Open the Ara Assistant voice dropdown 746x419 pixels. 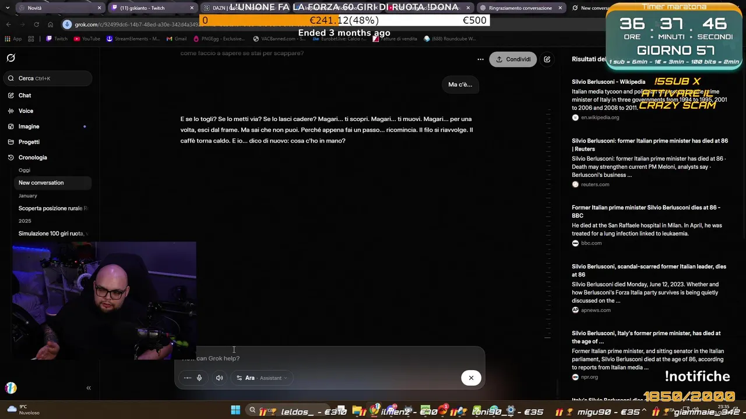[x=262, y=378]
